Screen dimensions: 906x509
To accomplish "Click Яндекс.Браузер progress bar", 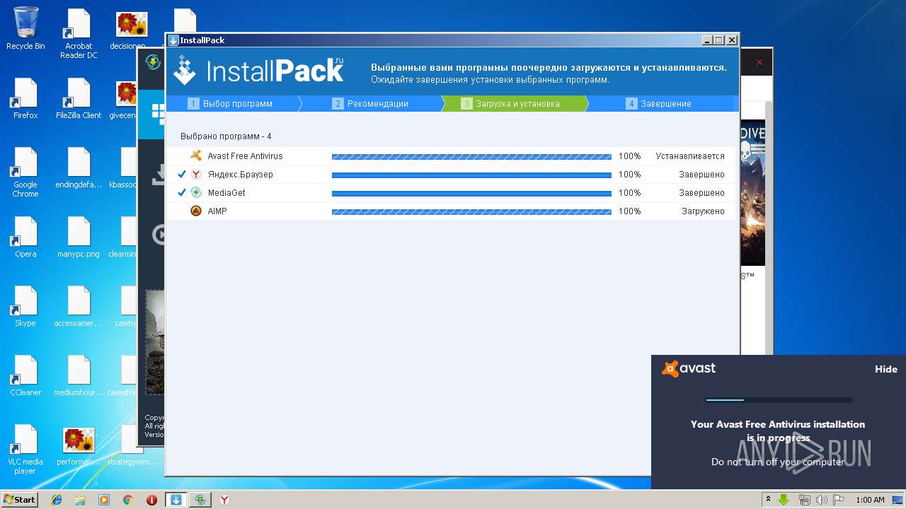I will point(471,175).
